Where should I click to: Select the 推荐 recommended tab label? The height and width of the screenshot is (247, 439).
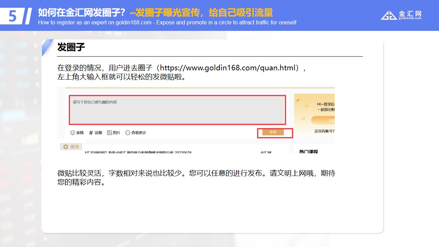pos(74,147)
